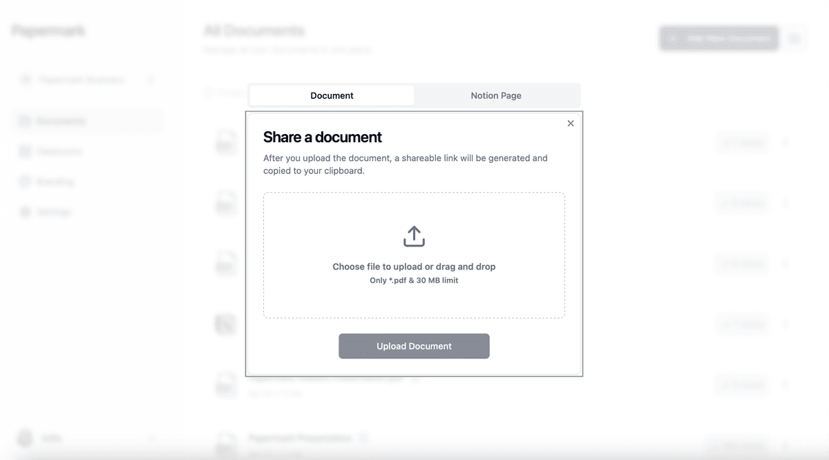Click the Upload Document button
829x460 pixels.
click(x=414, y=346)
